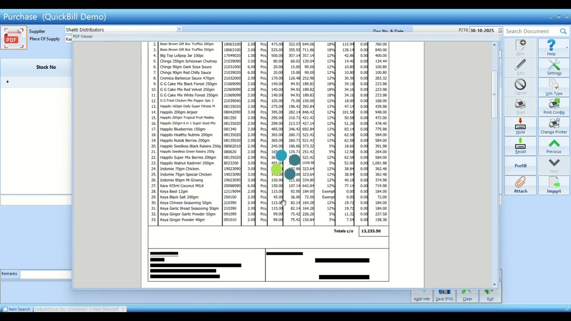571x321 pixels.
Task: Go to the Next voucher
Action: click(x=554, y=165)
